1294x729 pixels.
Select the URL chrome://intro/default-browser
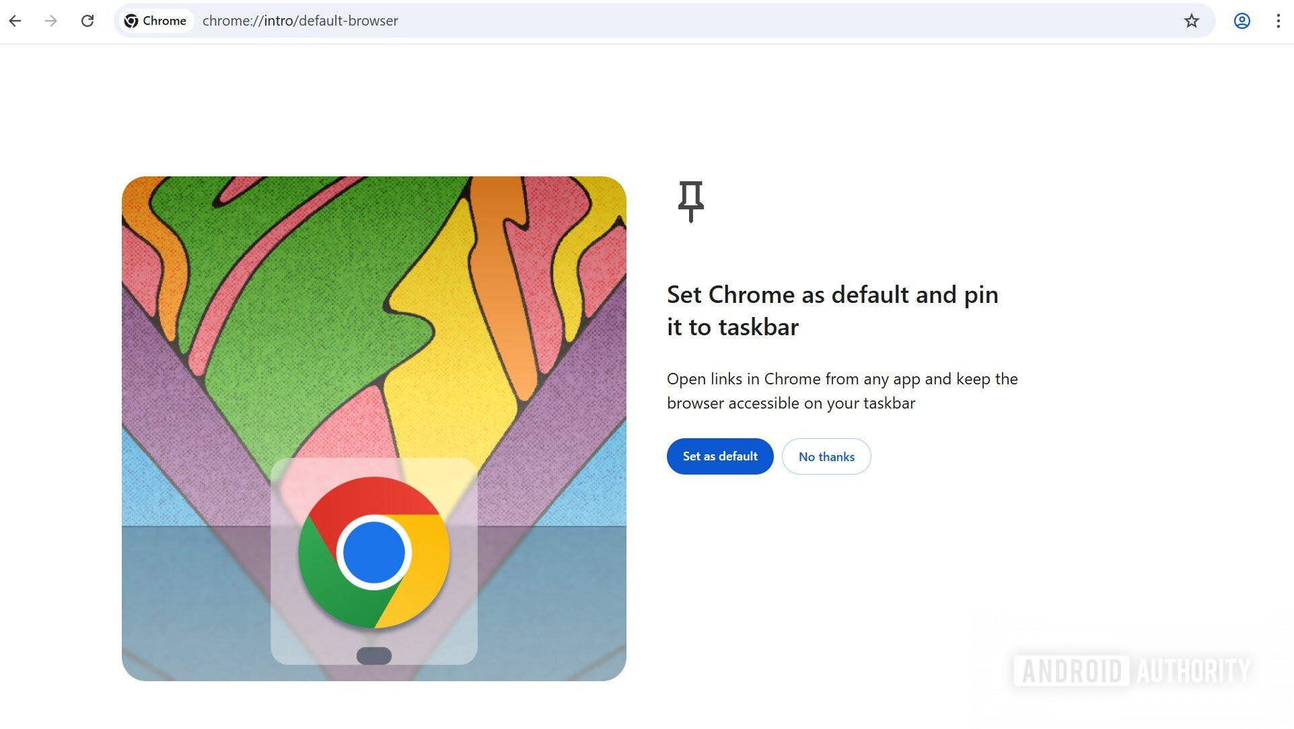[300, 20]
